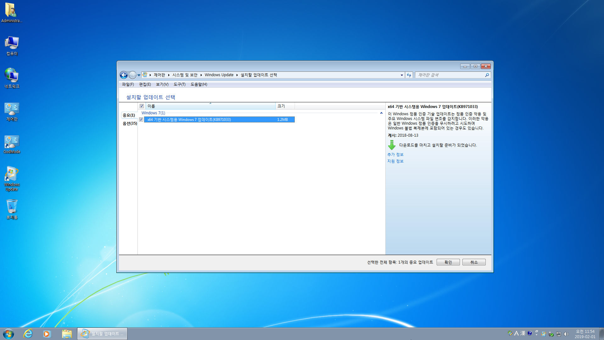The image size is (604, 340).
Task: Open Windows Explorer from taskbar
Action: coord(67,334)
